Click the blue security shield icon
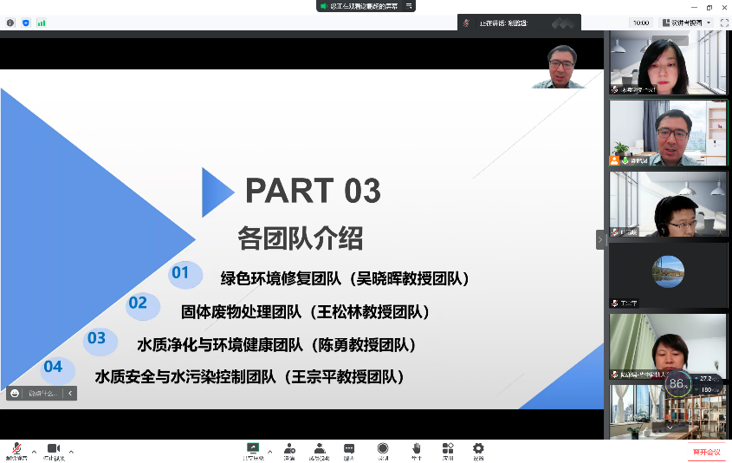Screen dimensions: 732x463 [25, 23]
